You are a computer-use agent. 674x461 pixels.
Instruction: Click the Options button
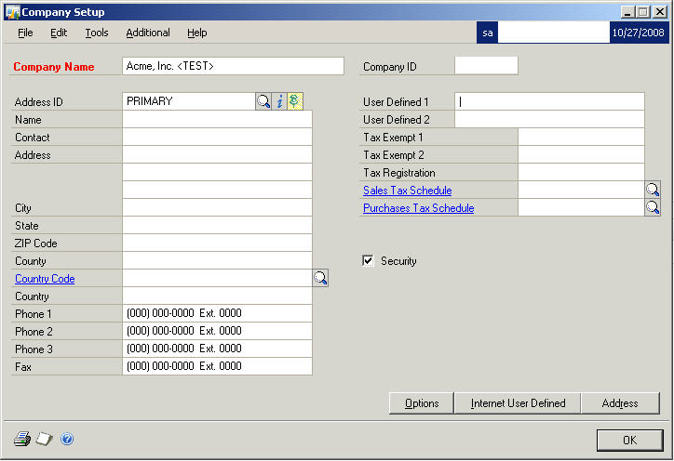pyautogui.click(x=421, y=403)
